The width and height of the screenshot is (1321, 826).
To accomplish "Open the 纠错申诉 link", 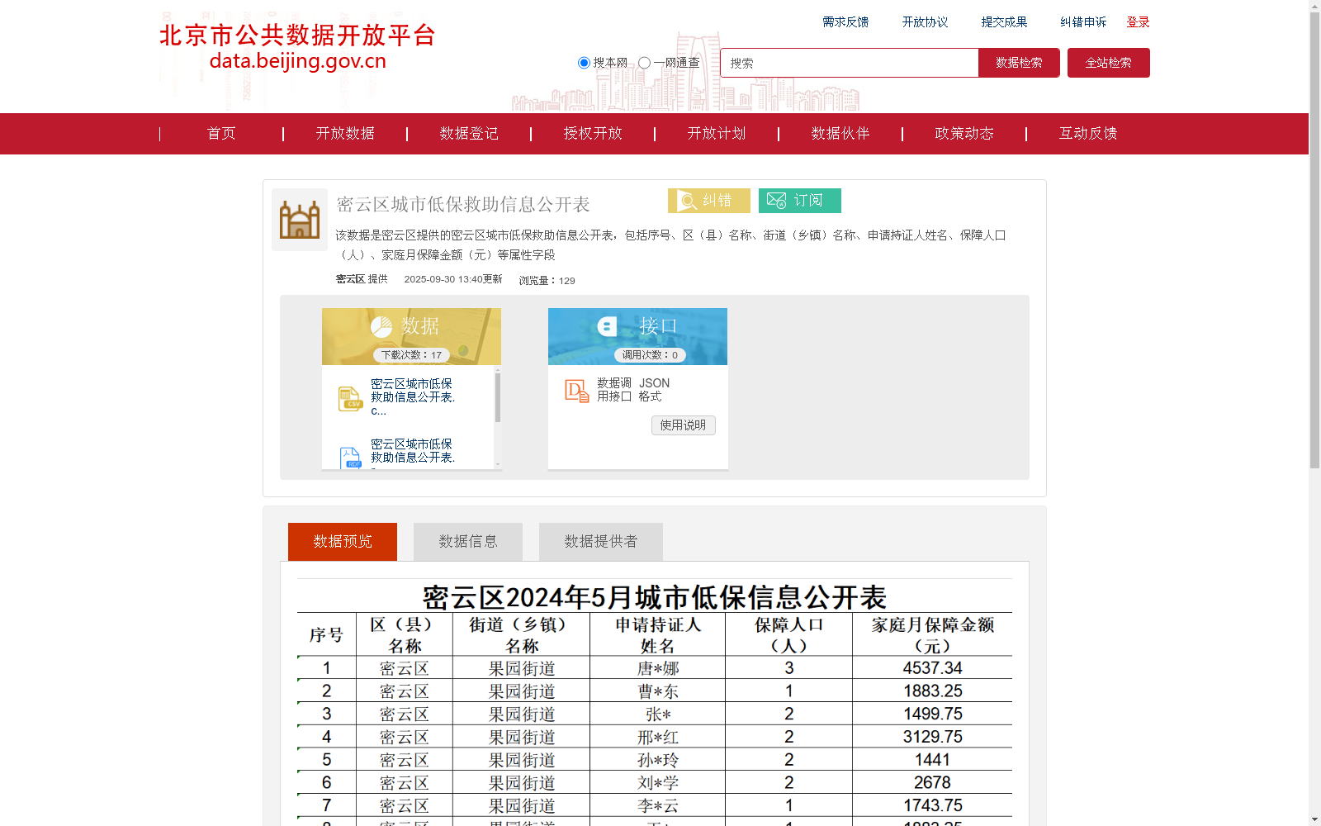I will [x=1083, y=22].
